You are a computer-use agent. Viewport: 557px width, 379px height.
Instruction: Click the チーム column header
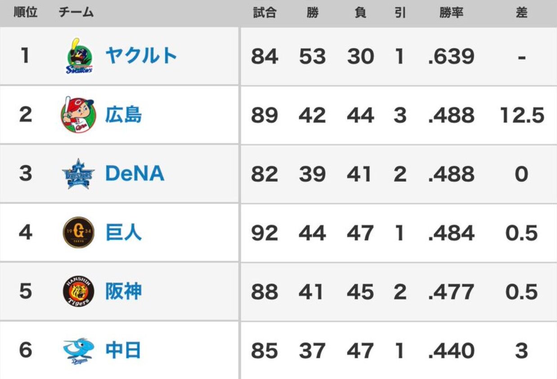click(76, 13)
